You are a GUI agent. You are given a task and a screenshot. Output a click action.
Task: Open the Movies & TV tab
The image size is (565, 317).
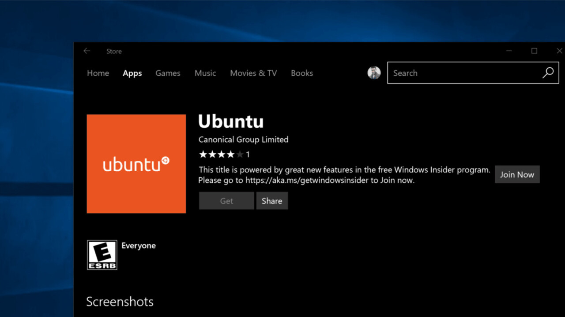click(253, 73)
